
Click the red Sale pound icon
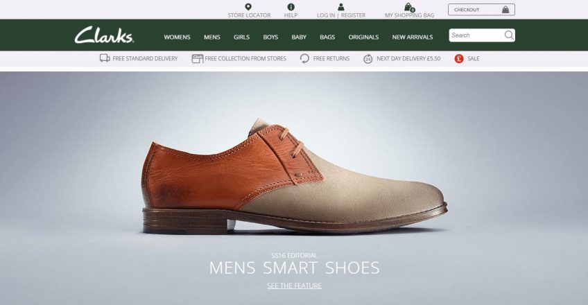pyautogui.click(x=458, y=59)
